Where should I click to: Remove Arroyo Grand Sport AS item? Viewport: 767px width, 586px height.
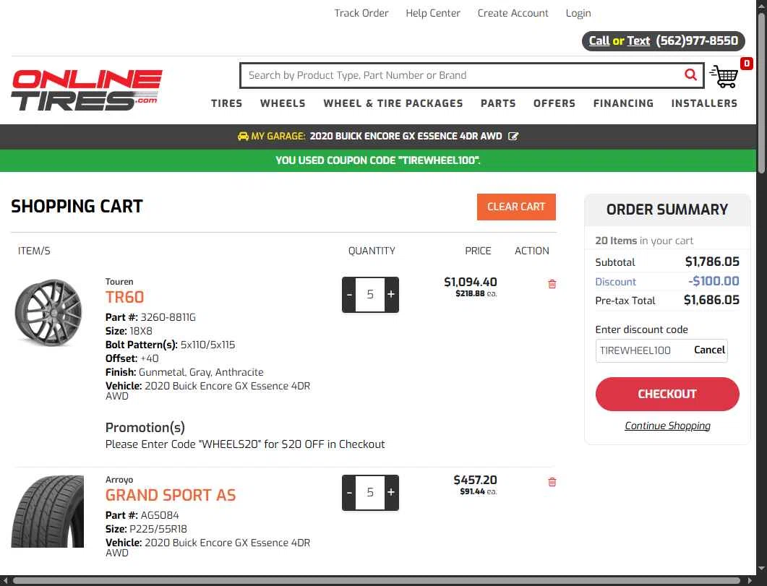[552, 482]
